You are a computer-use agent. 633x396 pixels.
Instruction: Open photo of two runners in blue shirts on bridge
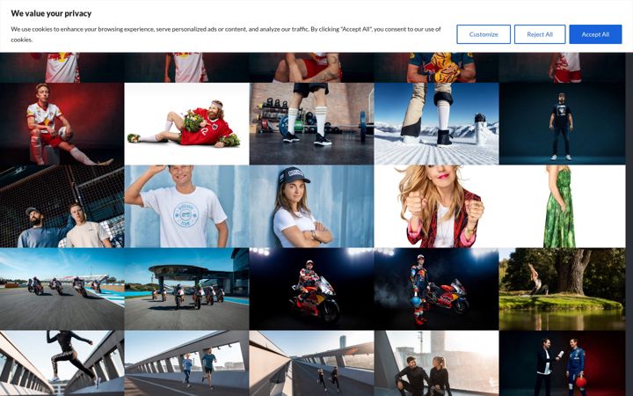click(x=186, y=363)
